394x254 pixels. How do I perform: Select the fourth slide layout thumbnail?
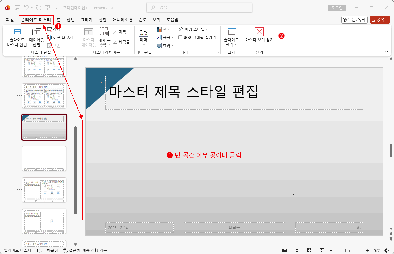coord(44,158)
